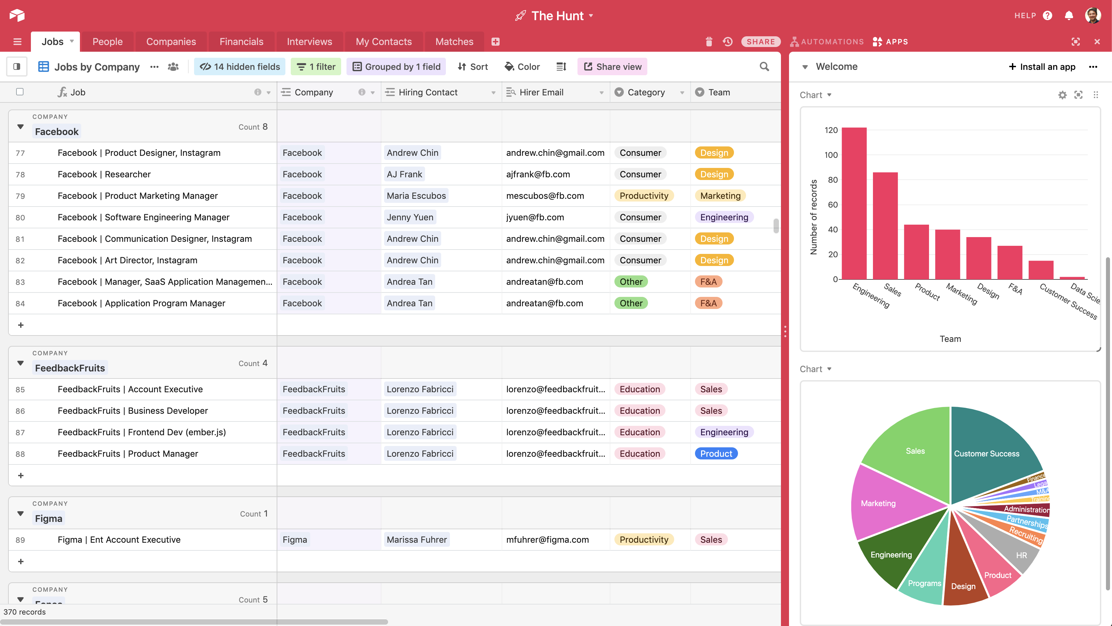This screenshot has width=1112, height=626.
Task: Switch to the Matches tab
Action: [x=454, y=42]
